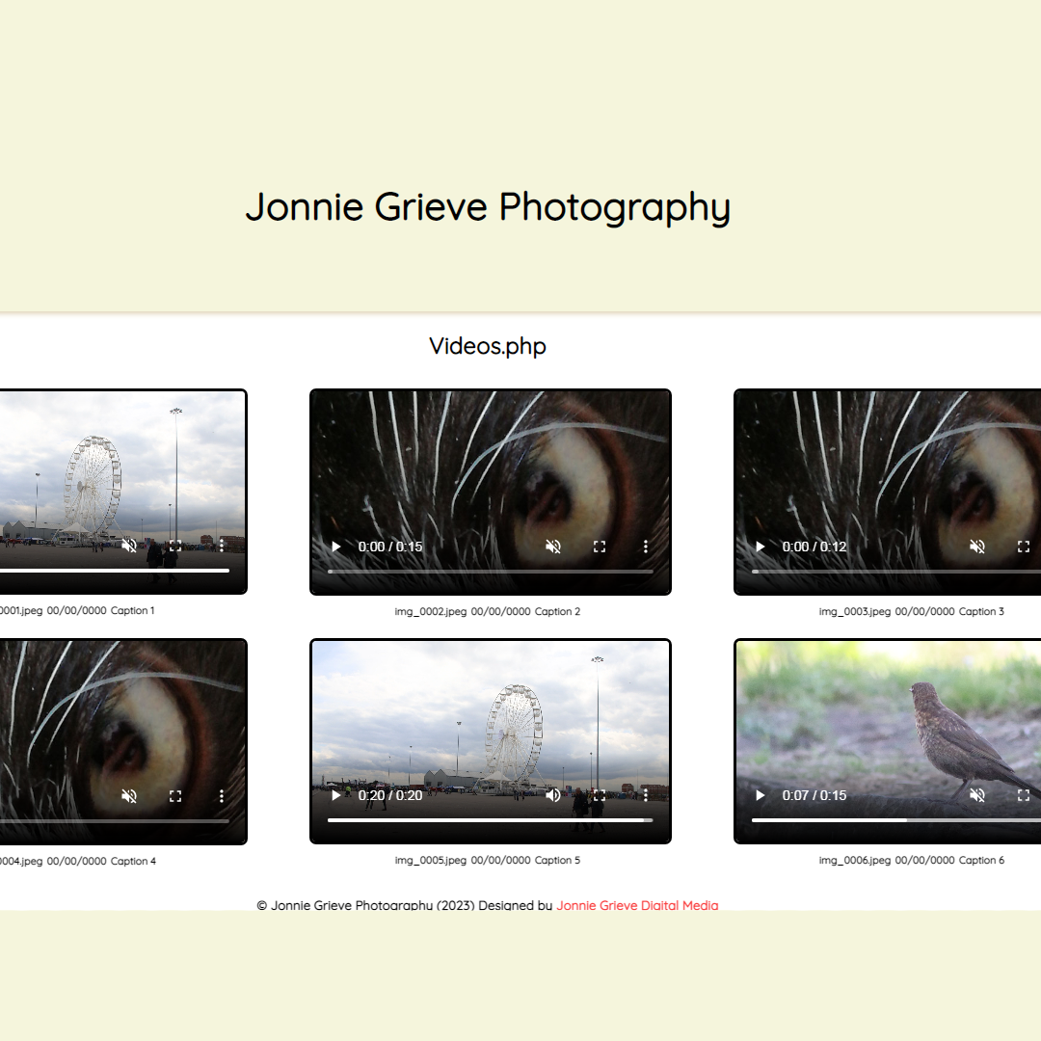Click the 0:00 / 0:12 time display

coord(814,547)
